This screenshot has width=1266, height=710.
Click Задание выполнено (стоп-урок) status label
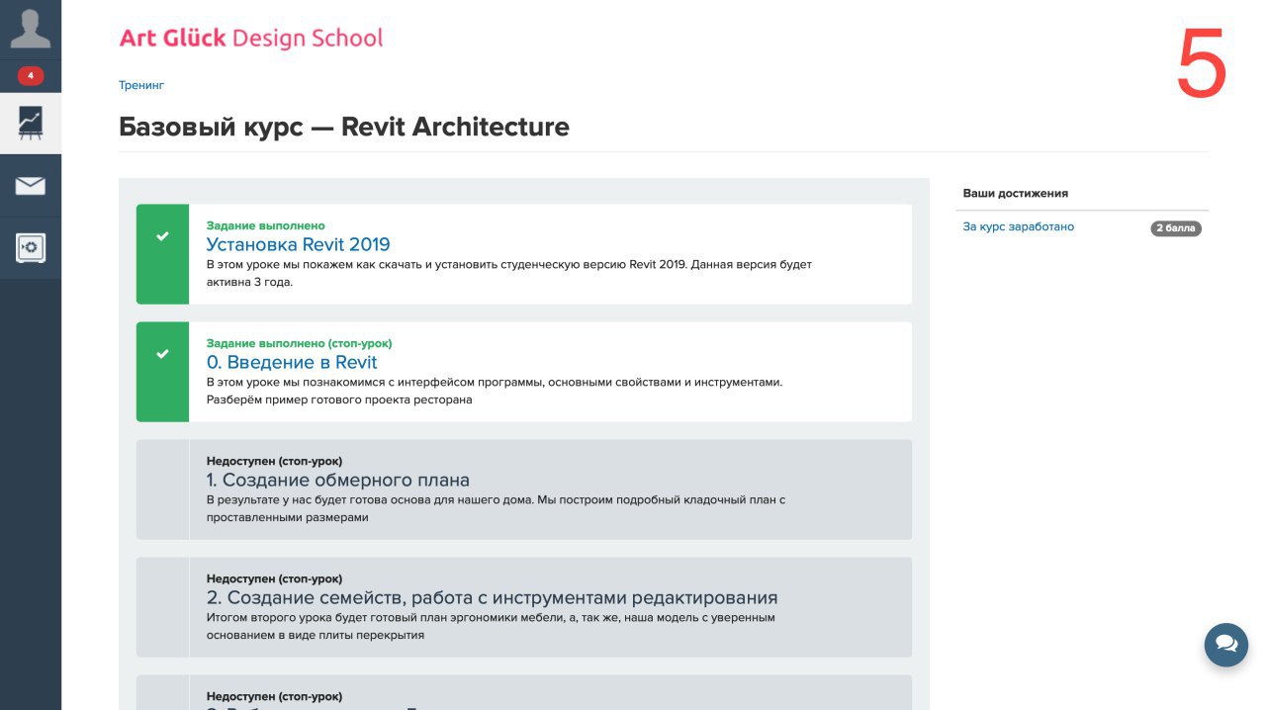[299, 343]
